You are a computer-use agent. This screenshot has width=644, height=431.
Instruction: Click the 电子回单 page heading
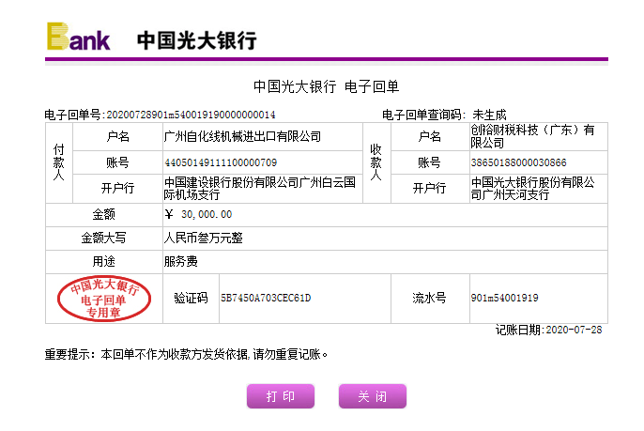327,86
